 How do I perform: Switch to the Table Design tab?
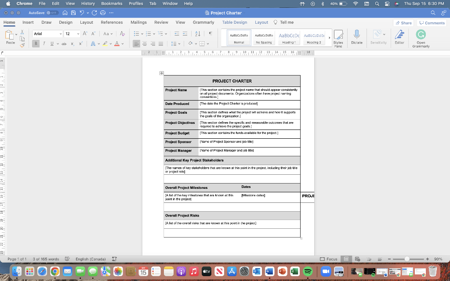(235, 22)
